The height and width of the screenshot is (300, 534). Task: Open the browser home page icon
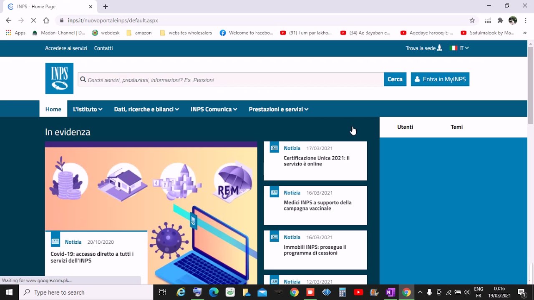point(46,20)
